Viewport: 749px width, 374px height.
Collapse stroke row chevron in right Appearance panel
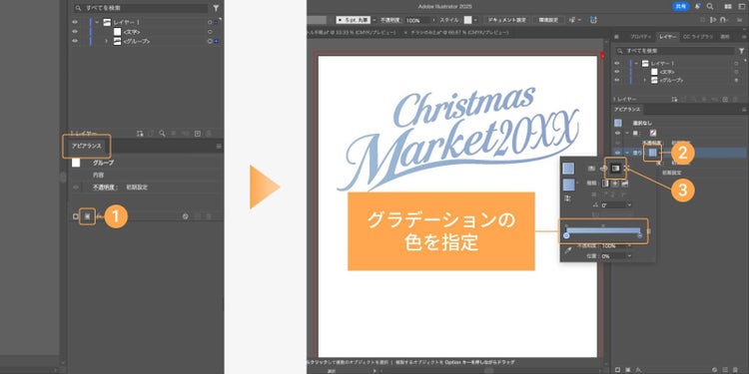[x=627, y=133]
